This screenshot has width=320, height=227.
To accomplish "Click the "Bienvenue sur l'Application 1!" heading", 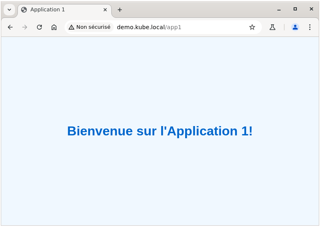I will [x=160, y=131].
